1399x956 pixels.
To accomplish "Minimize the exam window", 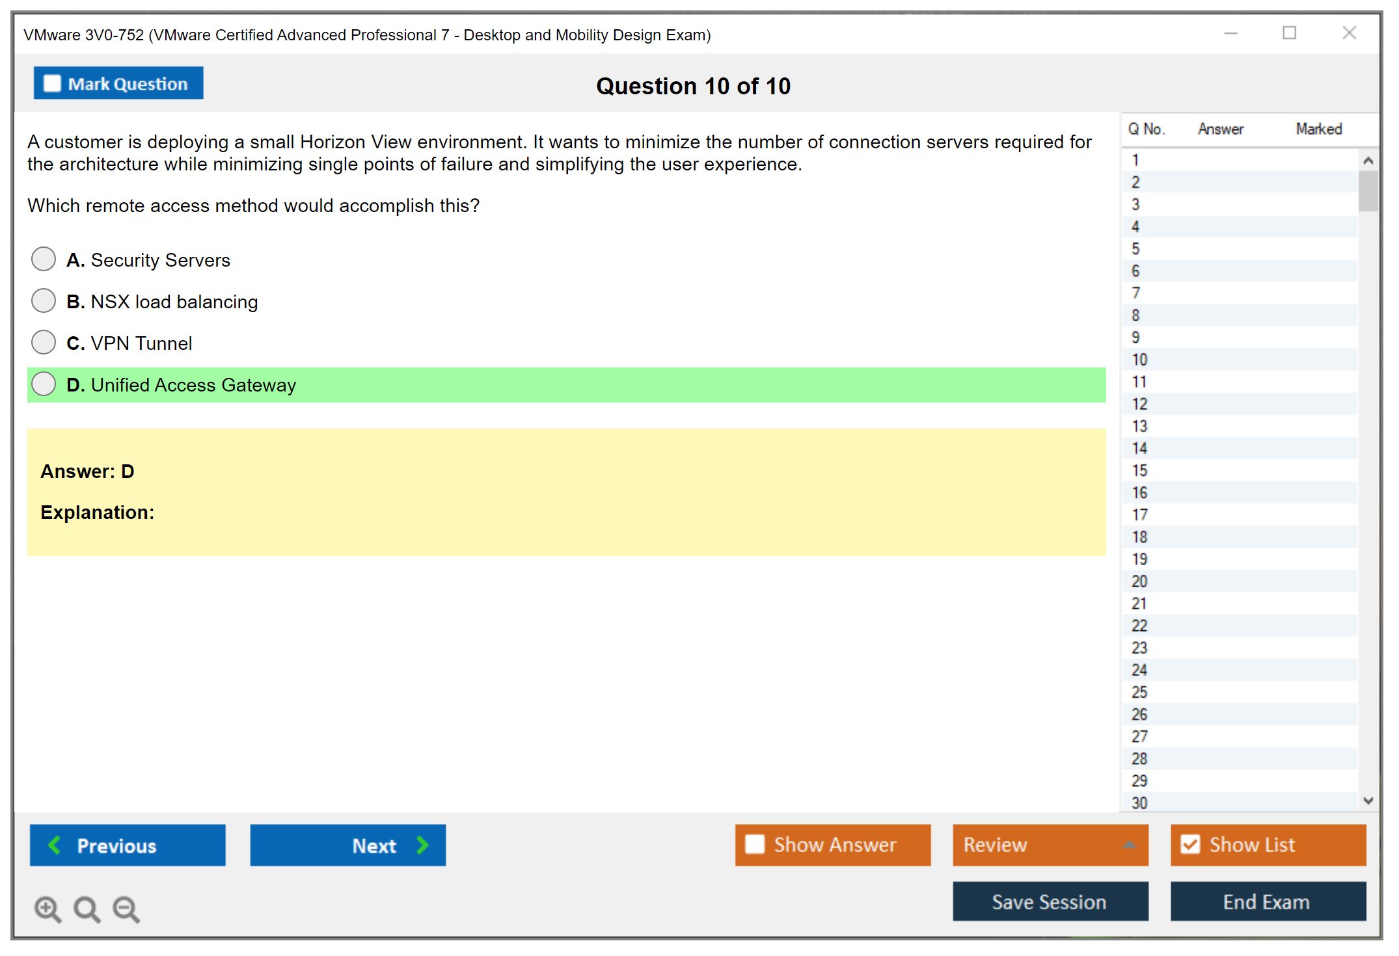I will point(1230,33).
